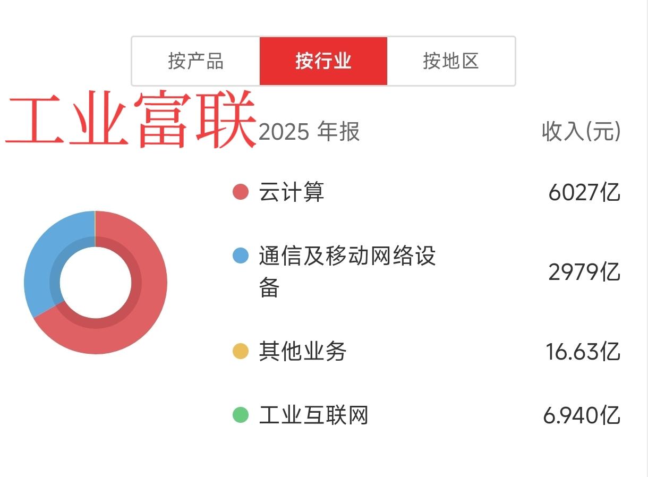The width and height of the screenshot is (648, 477).
Task: Click the 2979亿 revenue value
Action: click(x=584, y=272)
